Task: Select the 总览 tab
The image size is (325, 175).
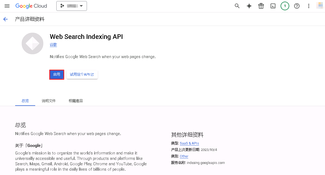Action: click(x=25, y=101)
